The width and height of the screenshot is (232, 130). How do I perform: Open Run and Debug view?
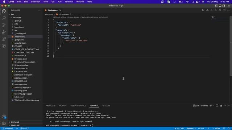[x=4, y=32]
